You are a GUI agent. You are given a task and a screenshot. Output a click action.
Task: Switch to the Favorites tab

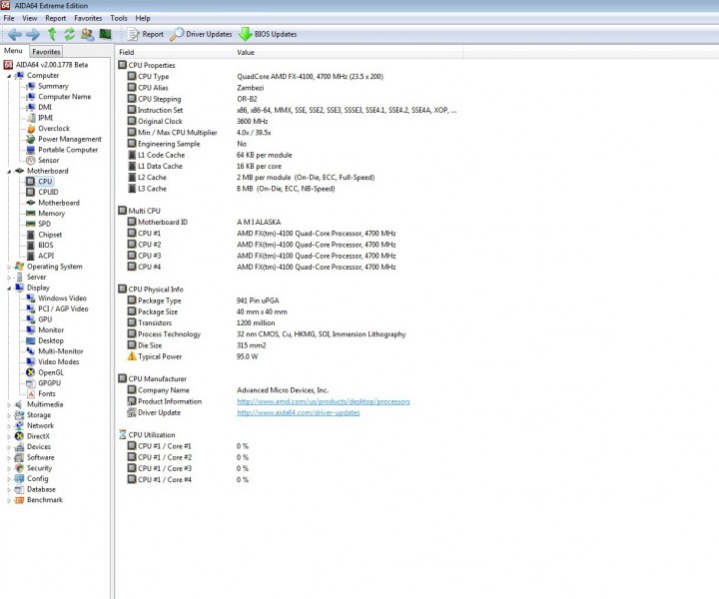tap(46, 51)
